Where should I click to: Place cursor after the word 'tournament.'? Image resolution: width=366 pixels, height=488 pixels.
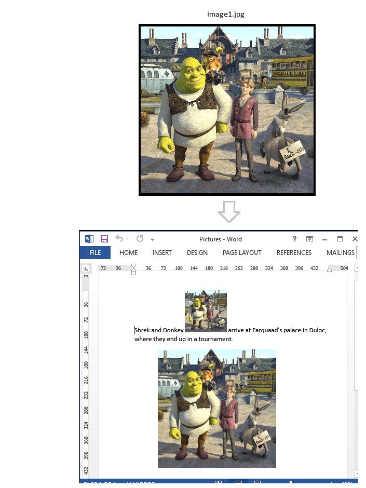233,340
